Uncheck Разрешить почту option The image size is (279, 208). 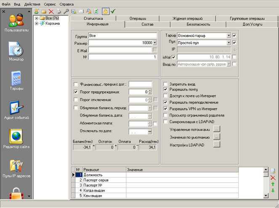click(166, 90)
